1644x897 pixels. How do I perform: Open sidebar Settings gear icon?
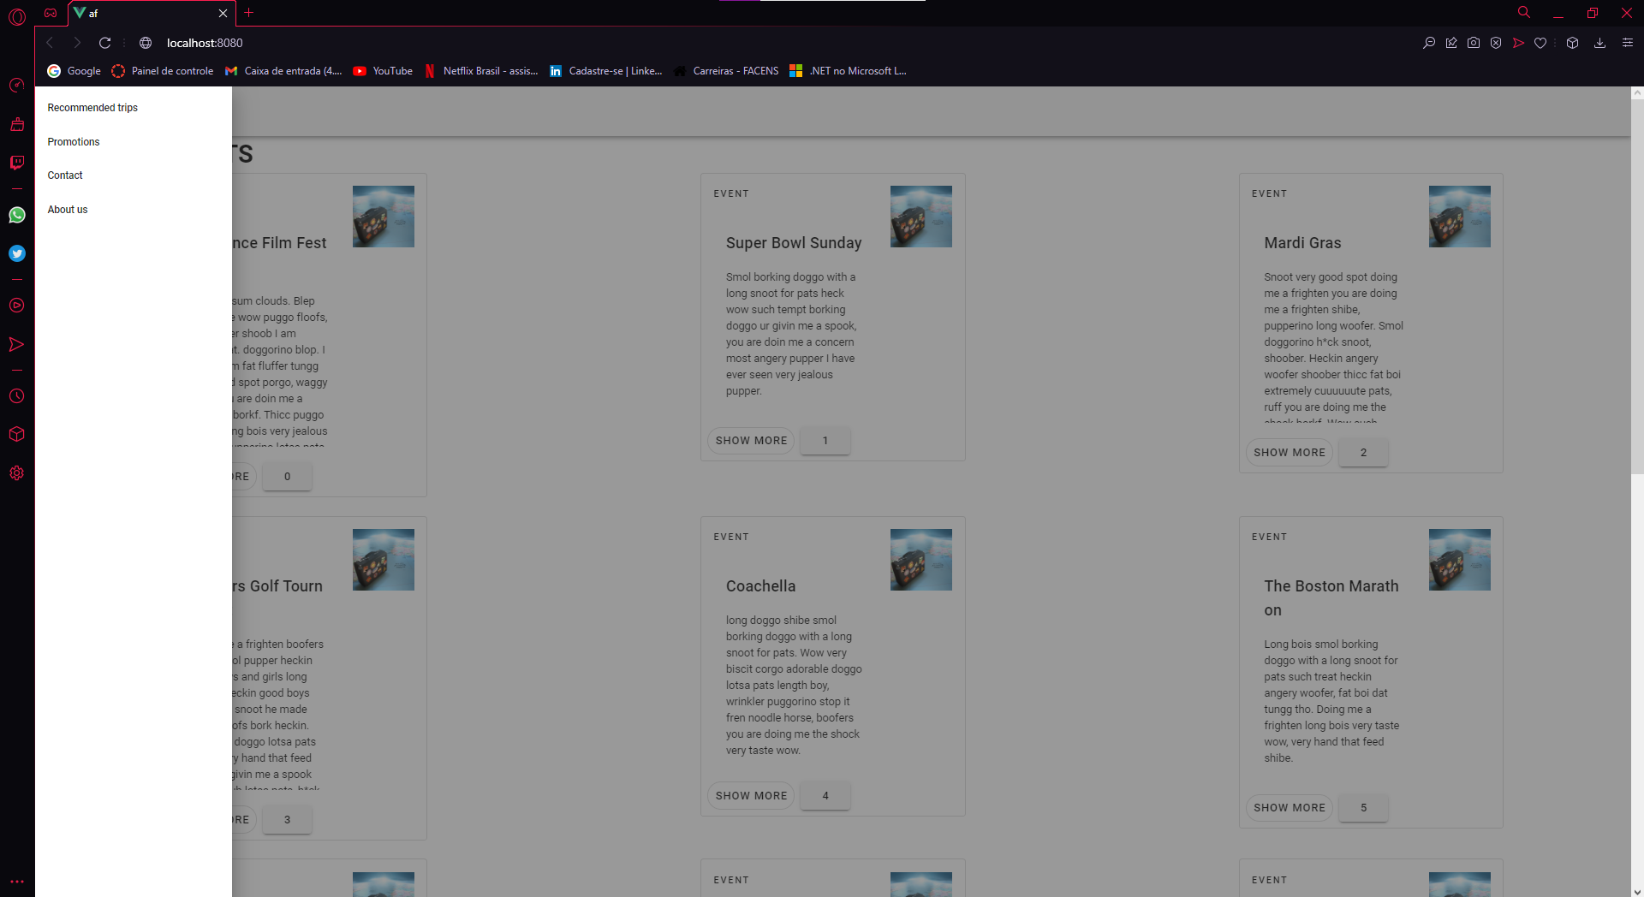click(17, 473)
